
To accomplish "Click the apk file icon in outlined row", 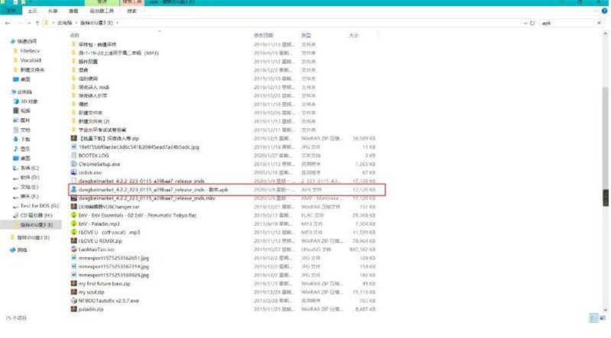I will pyautogui.click(x=73, y=190).
